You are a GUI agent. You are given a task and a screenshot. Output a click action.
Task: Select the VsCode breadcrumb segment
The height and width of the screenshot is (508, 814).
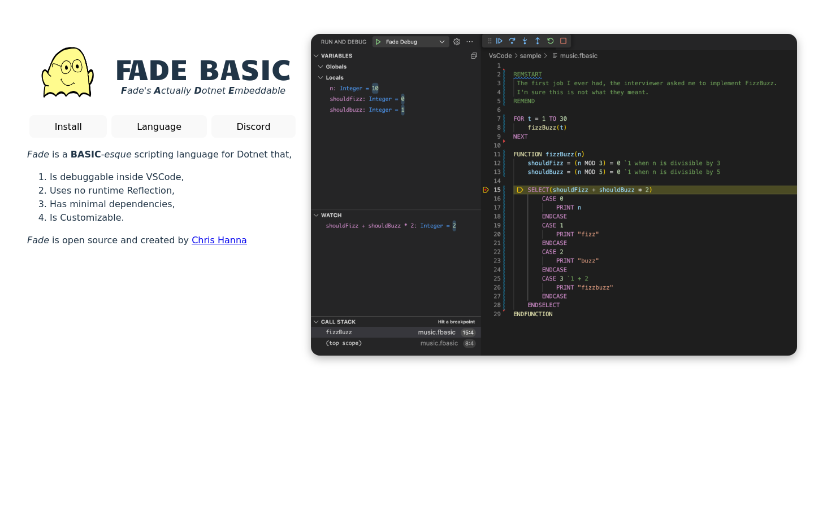click(x=500, y=56)
